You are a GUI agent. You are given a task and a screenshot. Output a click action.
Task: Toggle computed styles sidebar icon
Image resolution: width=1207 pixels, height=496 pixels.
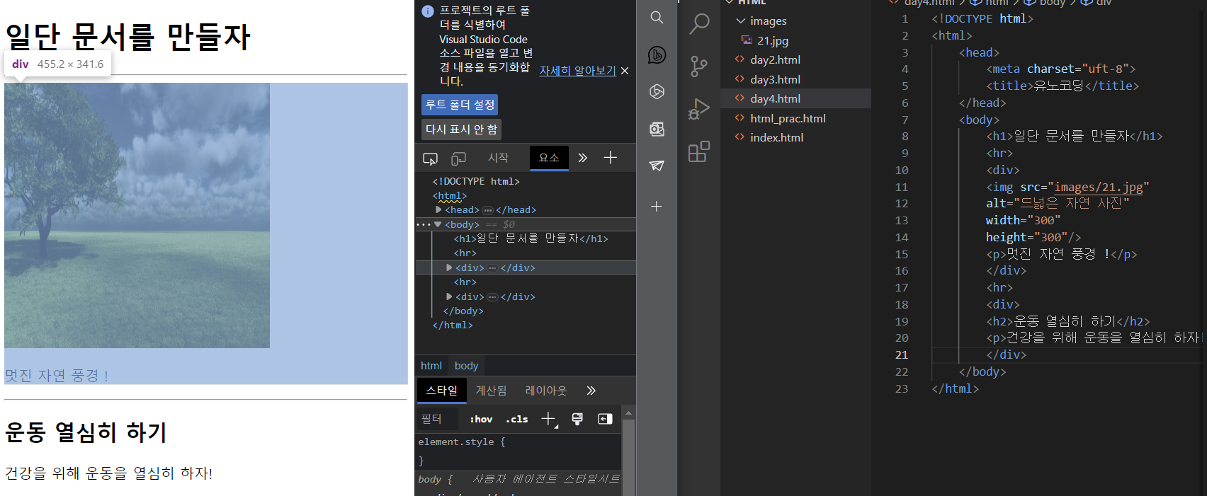(605, 419)
